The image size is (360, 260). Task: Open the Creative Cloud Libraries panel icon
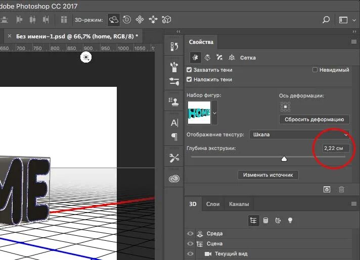click(174, 179)
